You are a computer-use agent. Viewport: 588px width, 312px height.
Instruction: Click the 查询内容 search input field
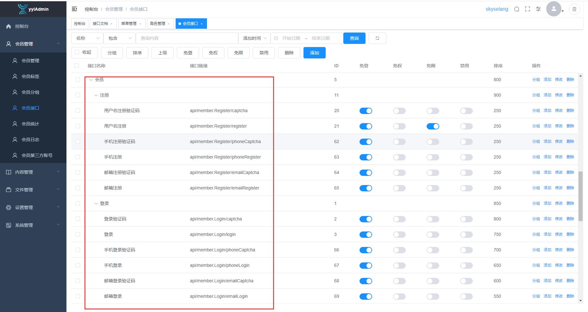187,38
